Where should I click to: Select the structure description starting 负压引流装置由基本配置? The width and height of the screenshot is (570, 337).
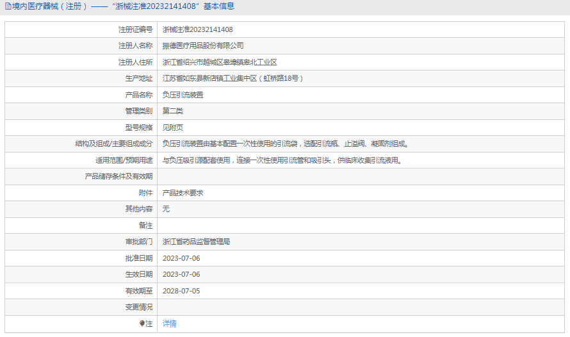286,144
